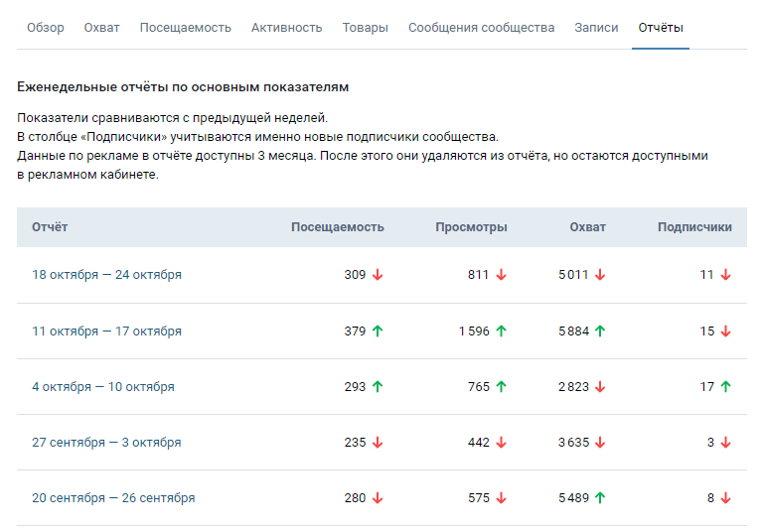Click the red down arrow next to 235

point(378,443)
